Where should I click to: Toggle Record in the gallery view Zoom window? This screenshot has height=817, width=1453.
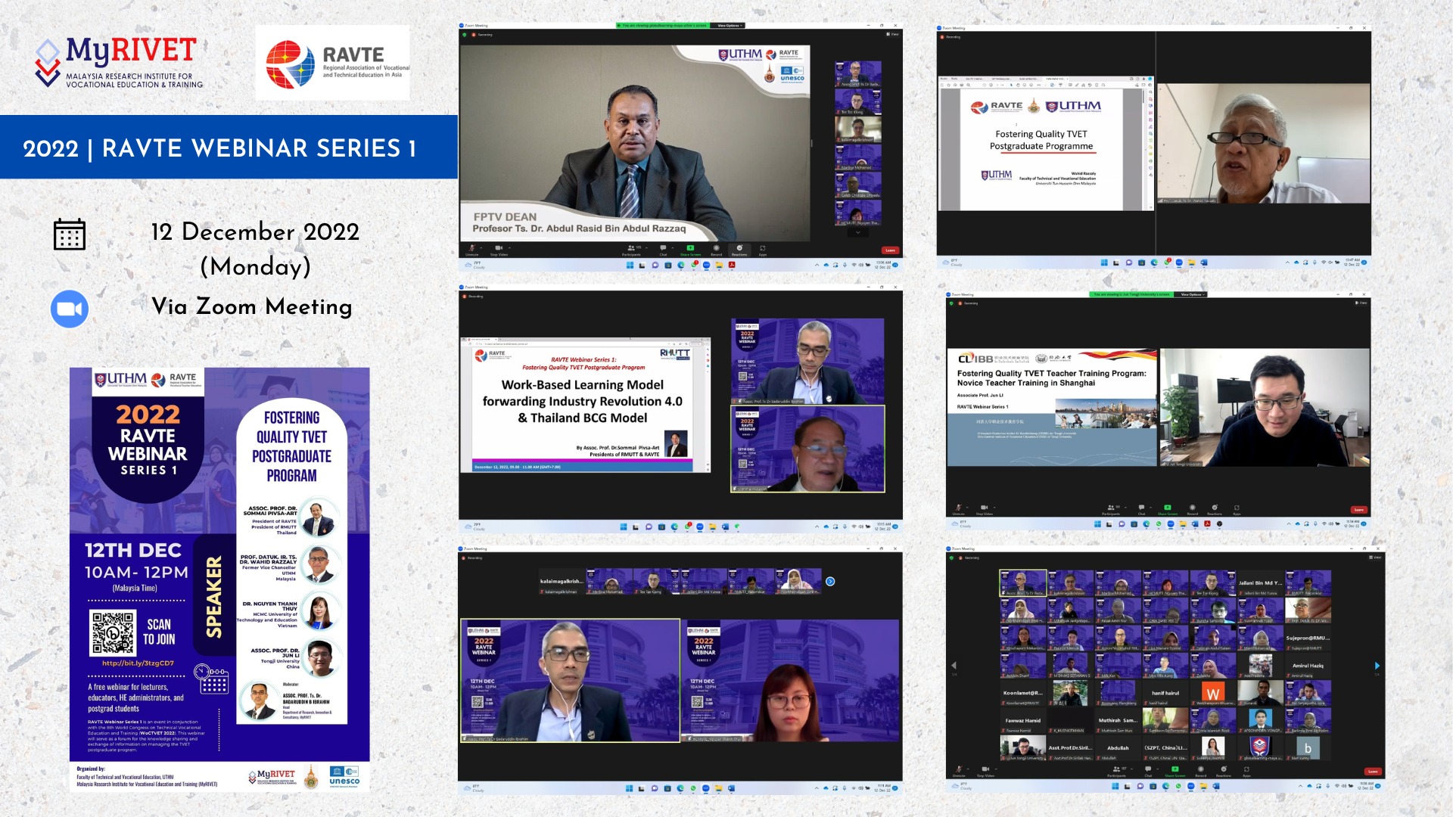1200,772
